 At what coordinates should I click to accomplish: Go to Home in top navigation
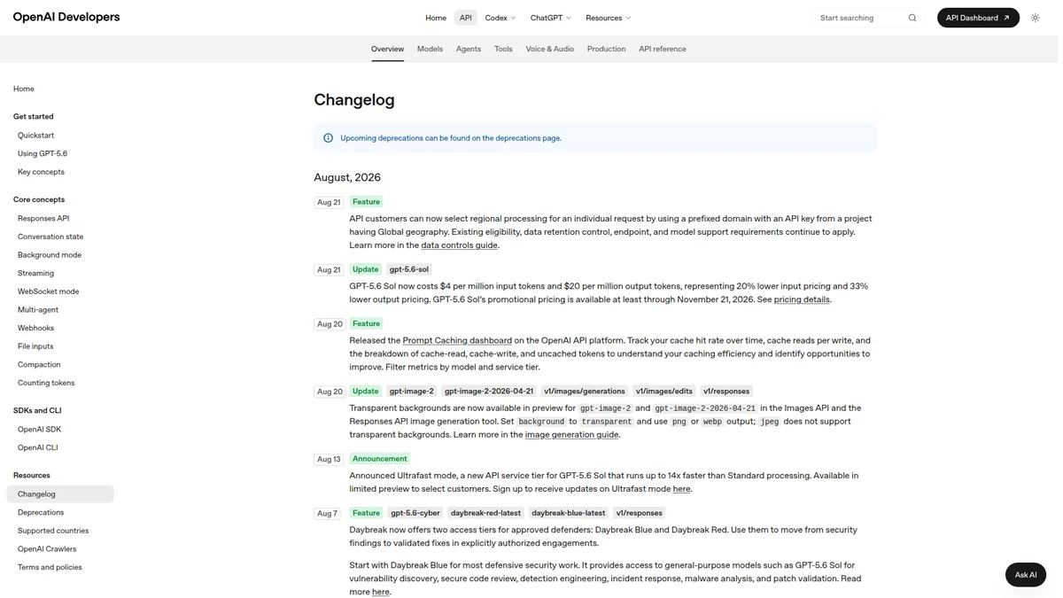click(x=436, y=18)
